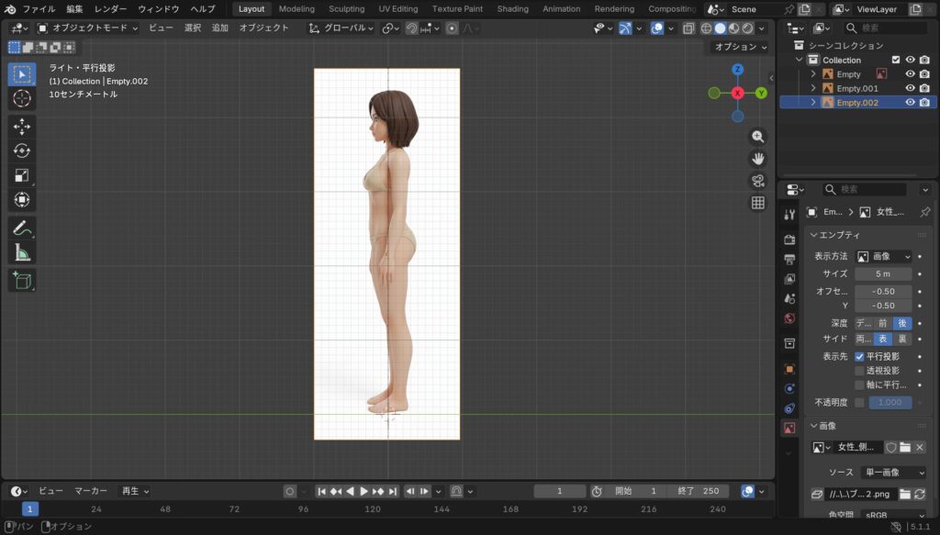The image size is (940, 535).
Task: Click the 前 depth button
Action: point(882,323)
